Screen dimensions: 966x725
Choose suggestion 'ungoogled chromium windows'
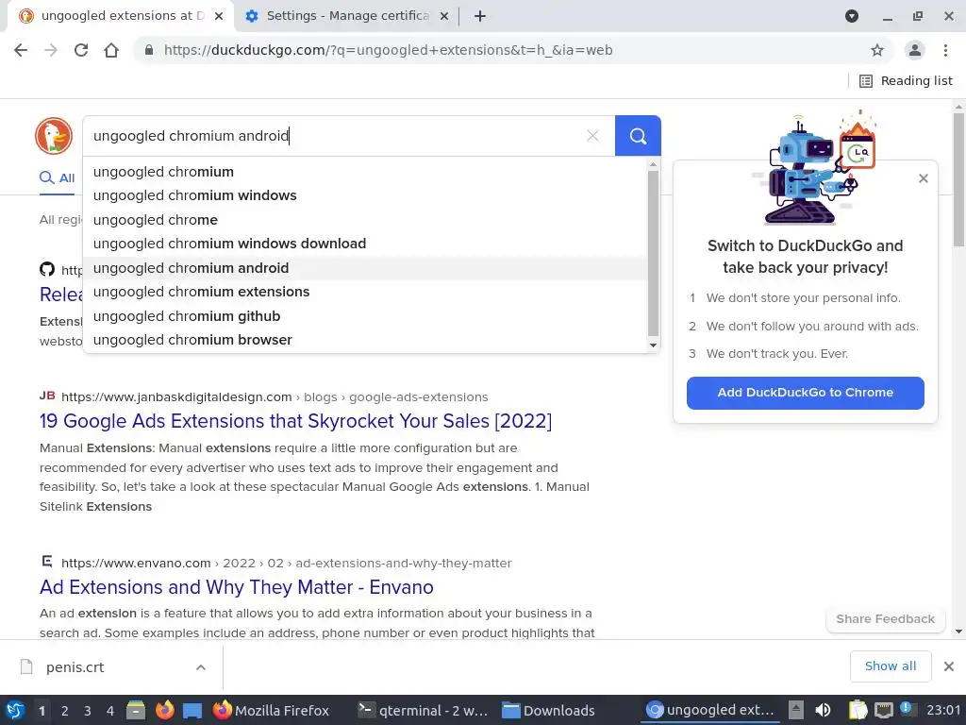365,195
